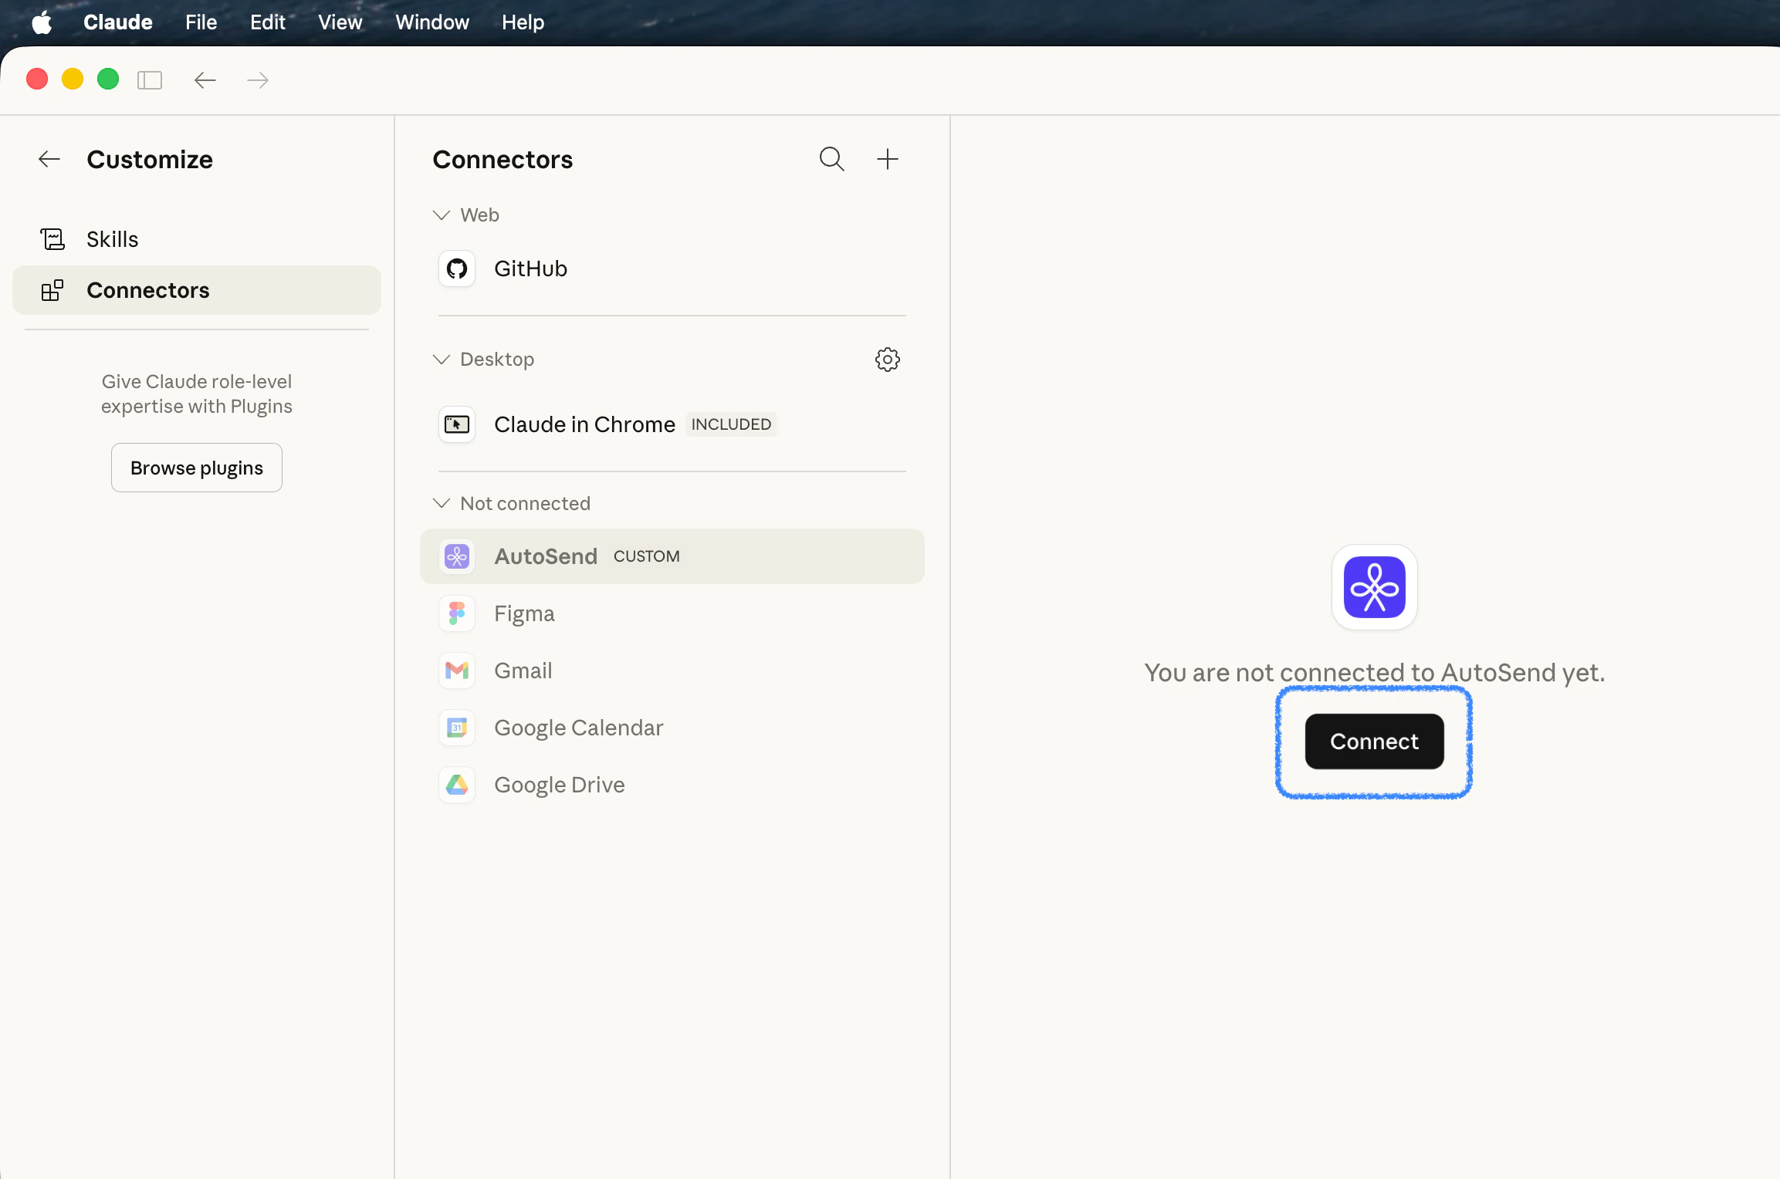This screenshot has height=1179, width=1780.
Task: Collapse the Not connected section
Action: [x=442, y=504]
